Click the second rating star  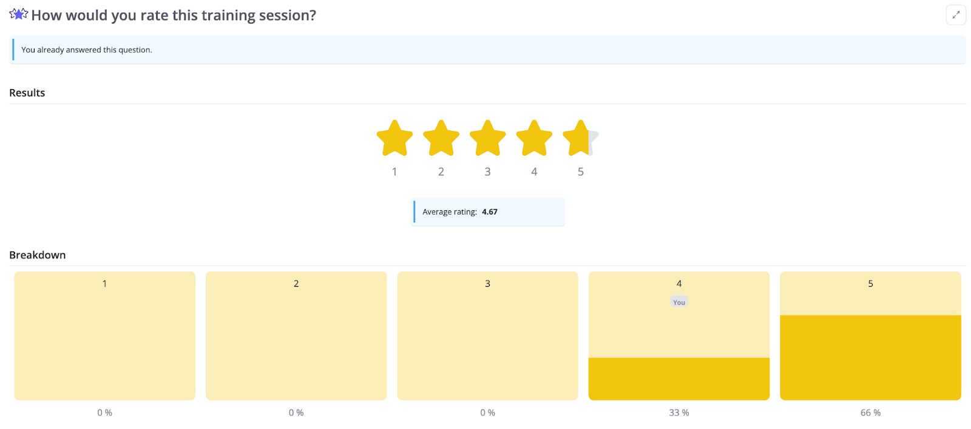click(441, 139)
